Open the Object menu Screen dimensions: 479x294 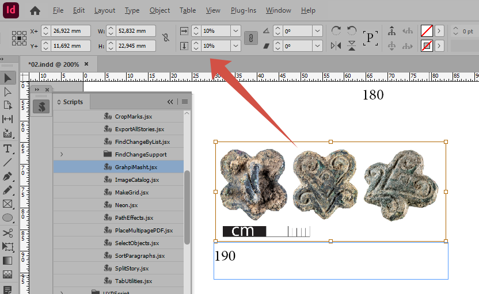pyautogui.click(x=160, y=10)
